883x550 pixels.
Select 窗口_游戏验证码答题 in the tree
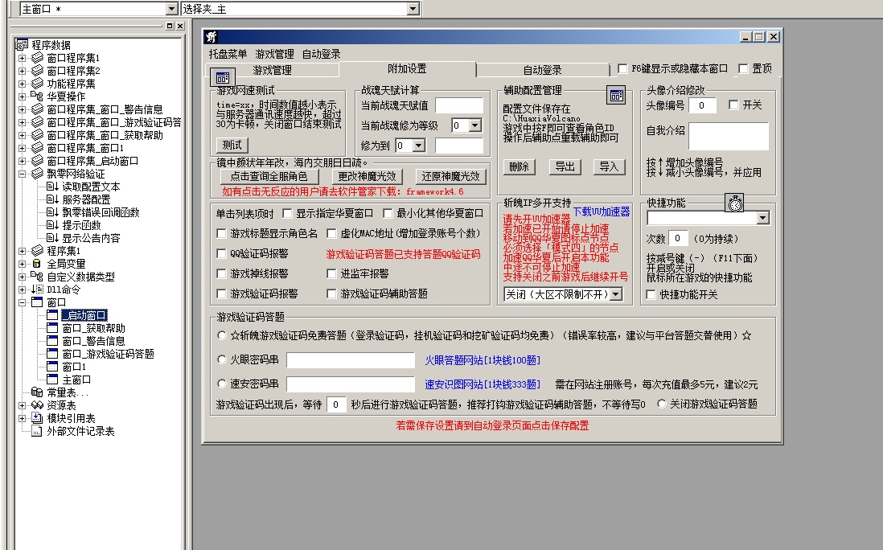pos(108,354)
